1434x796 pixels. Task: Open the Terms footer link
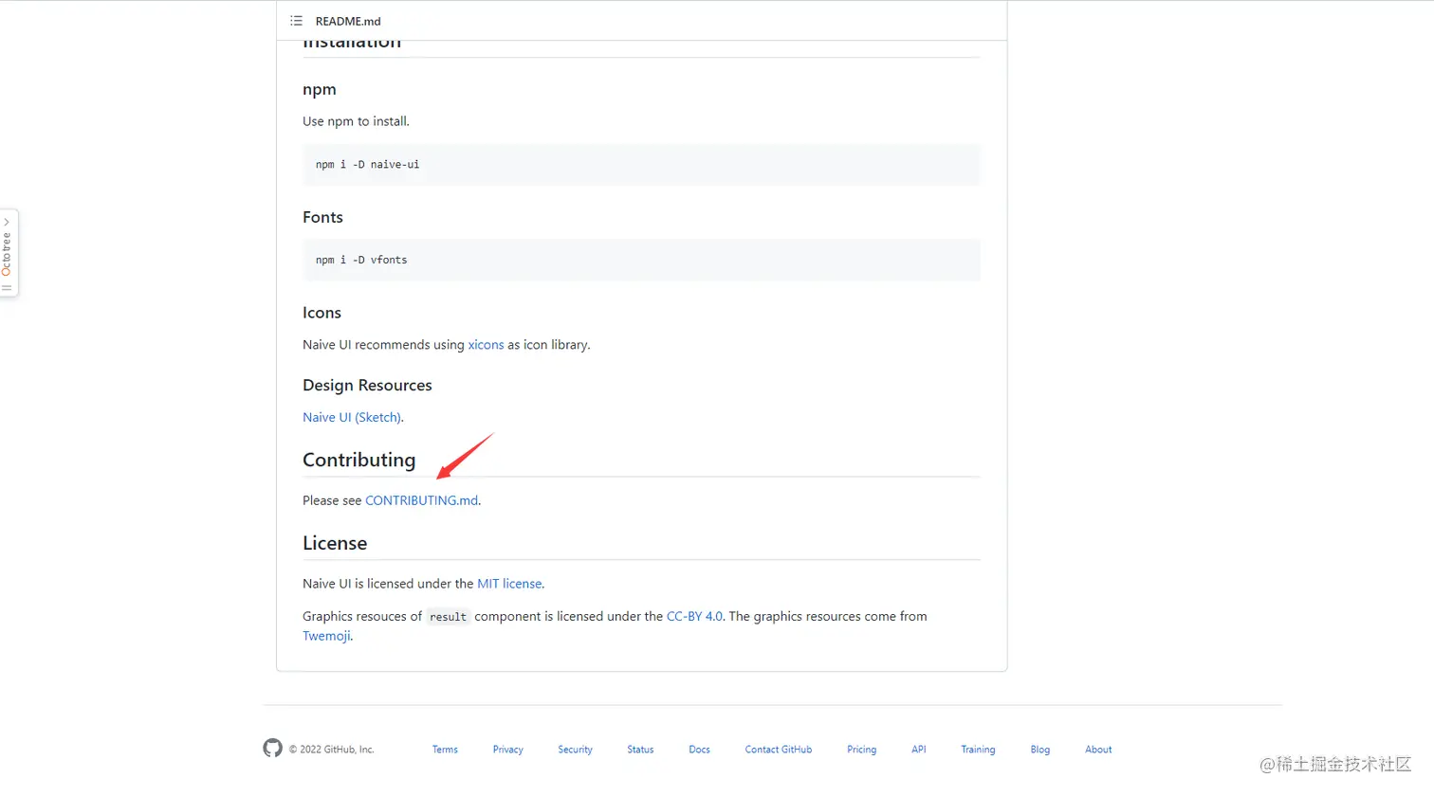pos(445,750)
